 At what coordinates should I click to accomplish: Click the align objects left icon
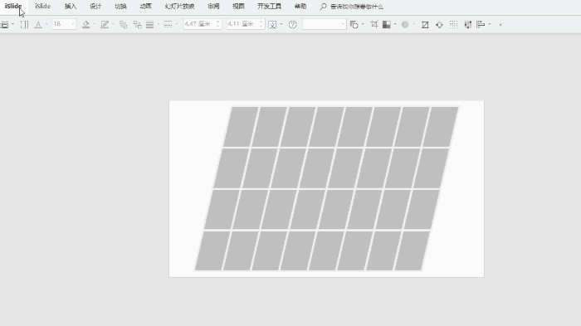[x=481, y=24]
